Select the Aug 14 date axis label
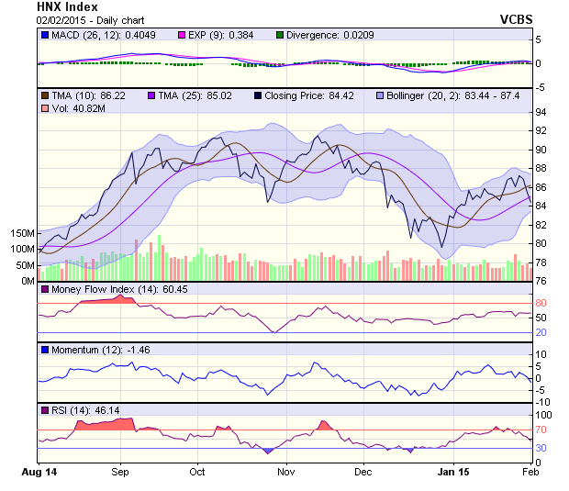569x491 pixels. [x=39, y=472]
